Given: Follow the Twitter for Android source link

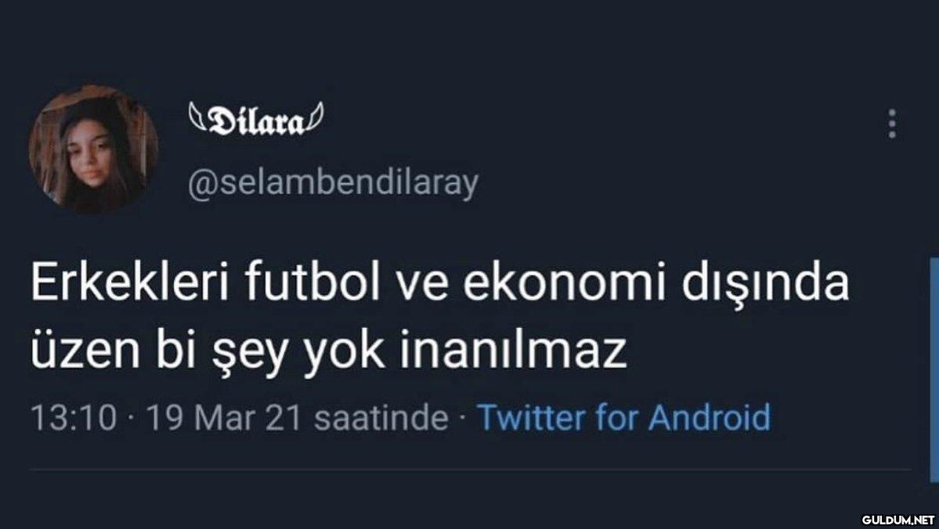Looking at the screenshot, I should (624, 417).
